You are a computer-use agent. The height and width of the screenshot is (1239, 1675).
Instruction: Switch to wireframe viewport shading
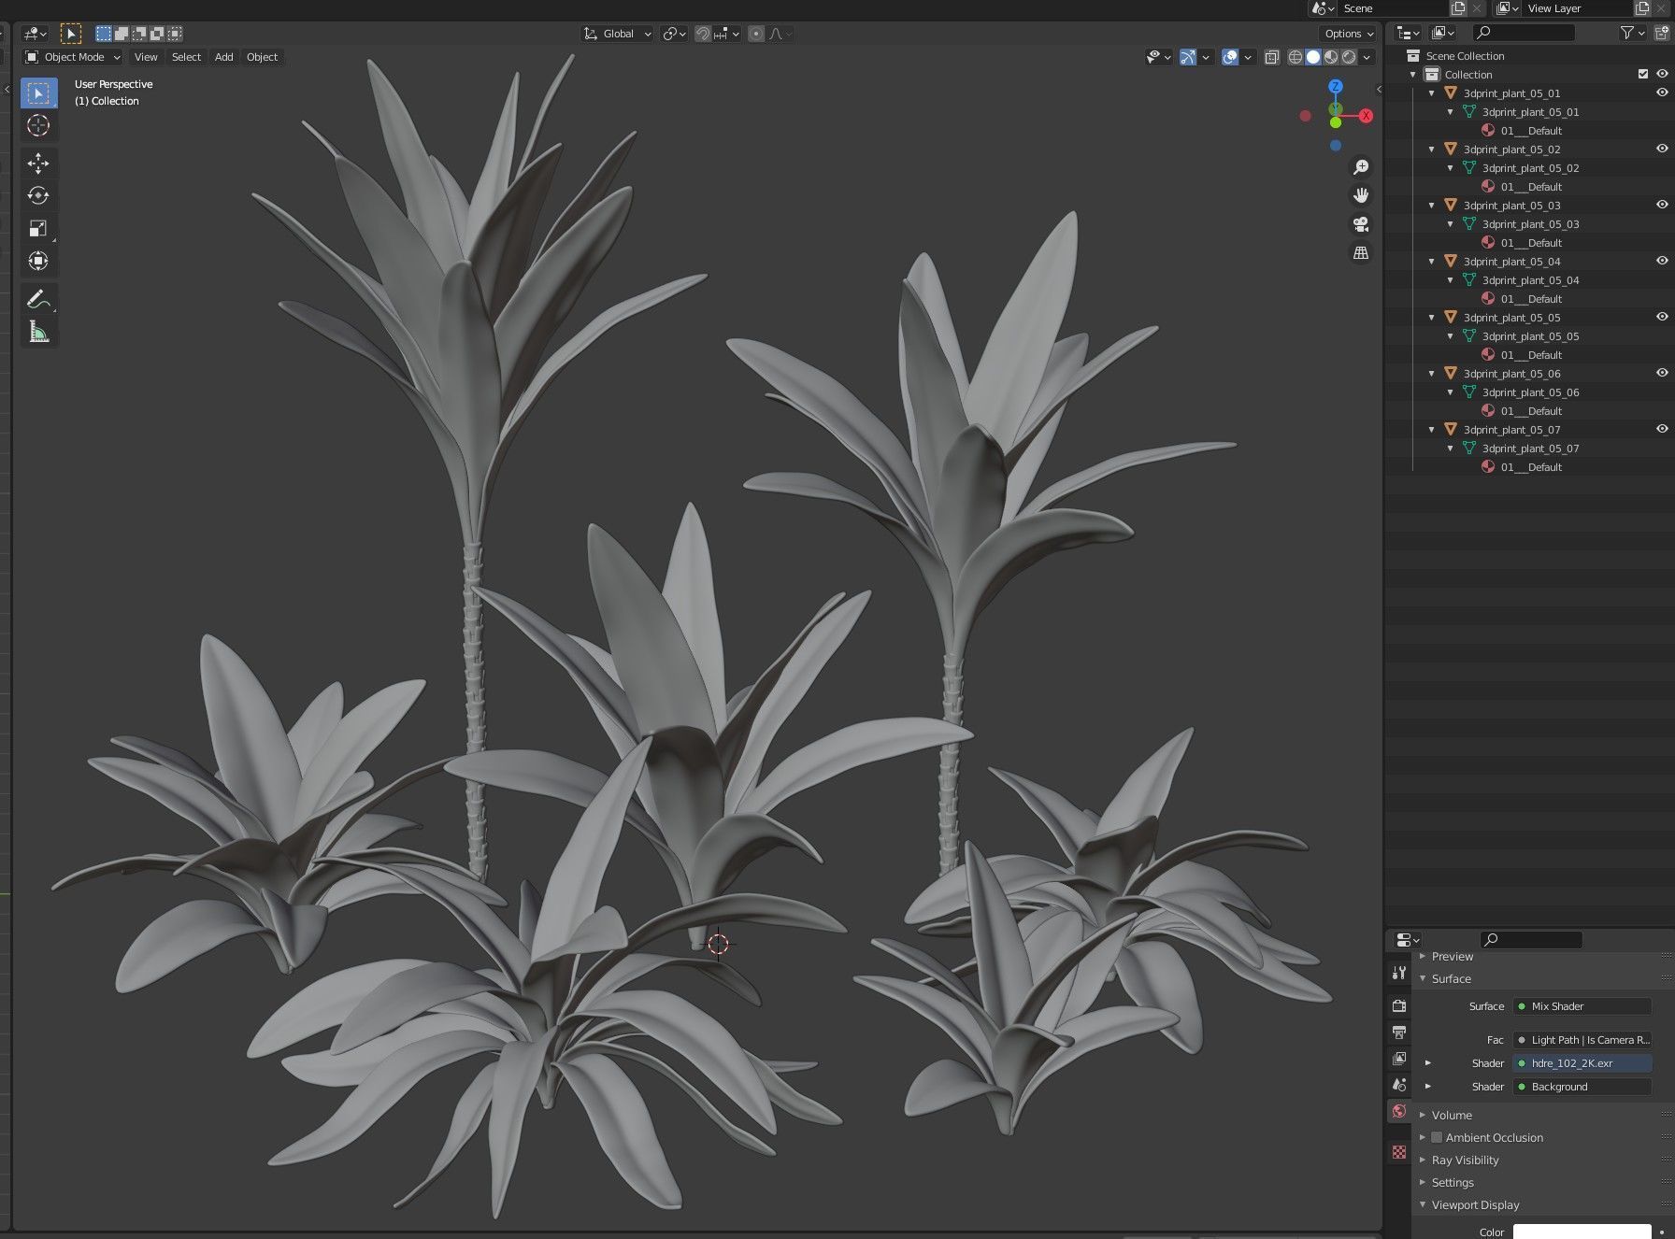tap(1296, 57)
